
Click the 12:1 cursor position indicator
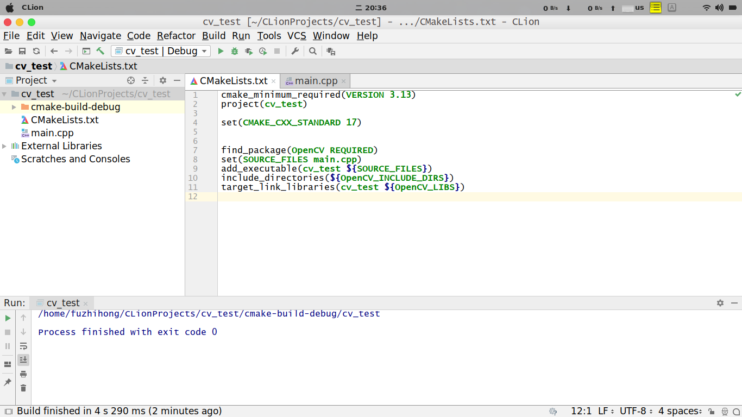pyautogui.click(x=581, y=411)
